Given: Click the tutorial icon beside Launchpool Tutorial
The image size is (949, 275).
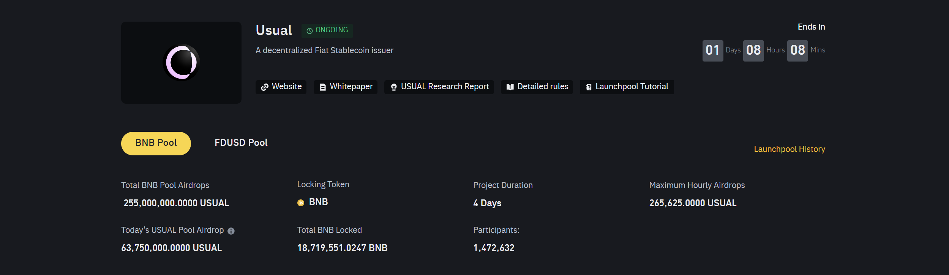Looking at the screenshot, I should (x=589, y=87).
